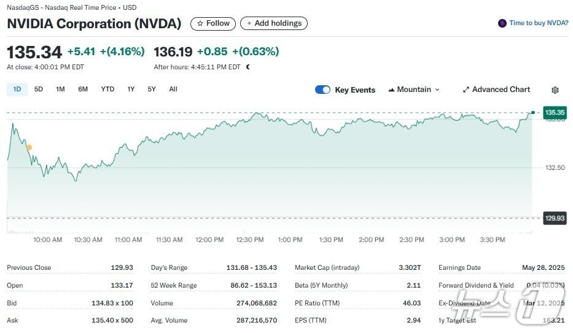Show the 5Y chart range
The width and height of the screenshot is (573, 333).
coord(152,89)
